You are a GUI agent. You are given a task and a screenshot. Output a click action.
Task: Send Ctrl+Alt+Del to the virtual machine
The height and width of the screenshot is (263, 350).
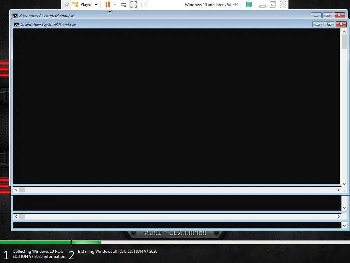pos(123,4)
